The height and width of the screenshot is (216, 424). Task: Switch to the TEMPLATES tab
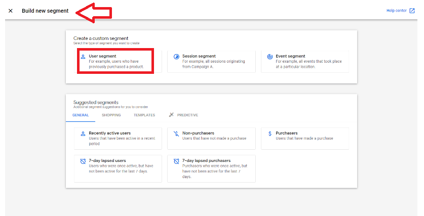click(144, 115)
